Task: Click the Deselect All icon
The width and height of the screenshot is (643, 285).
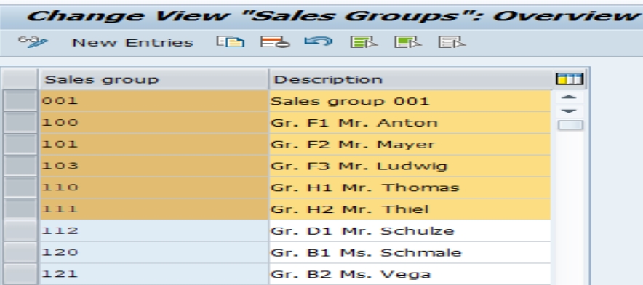Action: tap(451, 42)
